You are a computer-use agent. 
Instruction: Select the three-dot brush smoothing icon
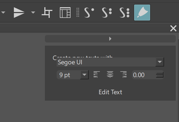(124, 13)
